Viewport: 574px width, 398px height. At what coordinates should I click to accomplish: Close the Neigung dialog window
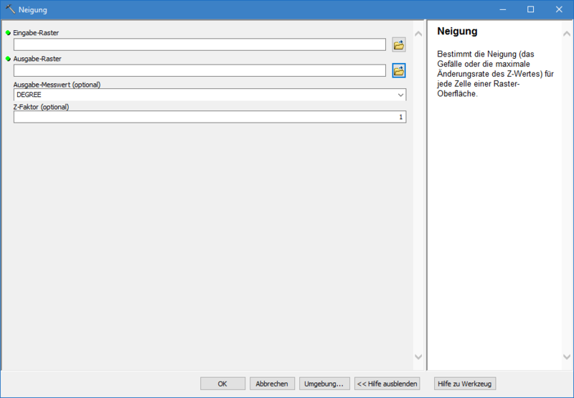(559, 9)
